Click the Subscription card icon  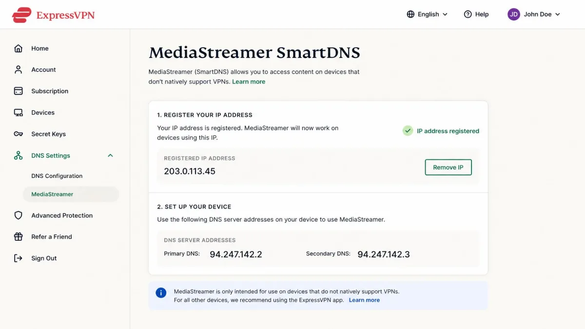coord(19,91)
